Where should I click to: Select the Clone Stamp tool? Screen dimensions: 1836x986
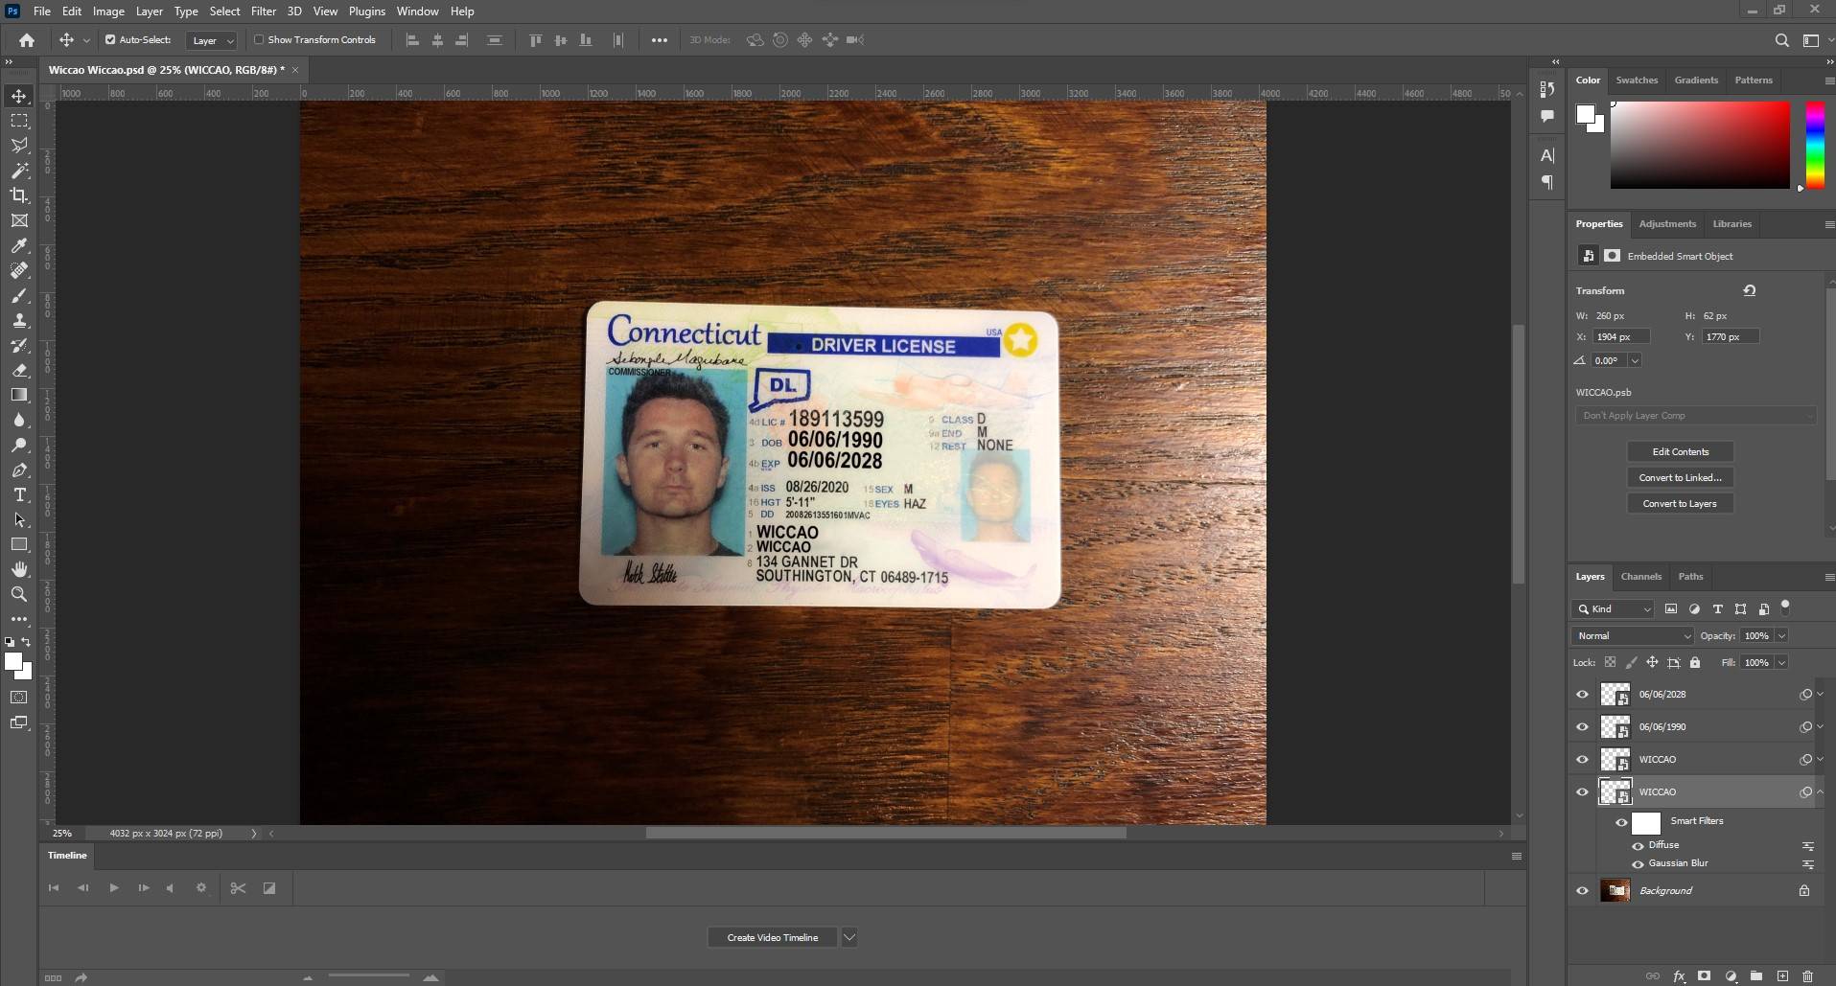coord(19,320)
